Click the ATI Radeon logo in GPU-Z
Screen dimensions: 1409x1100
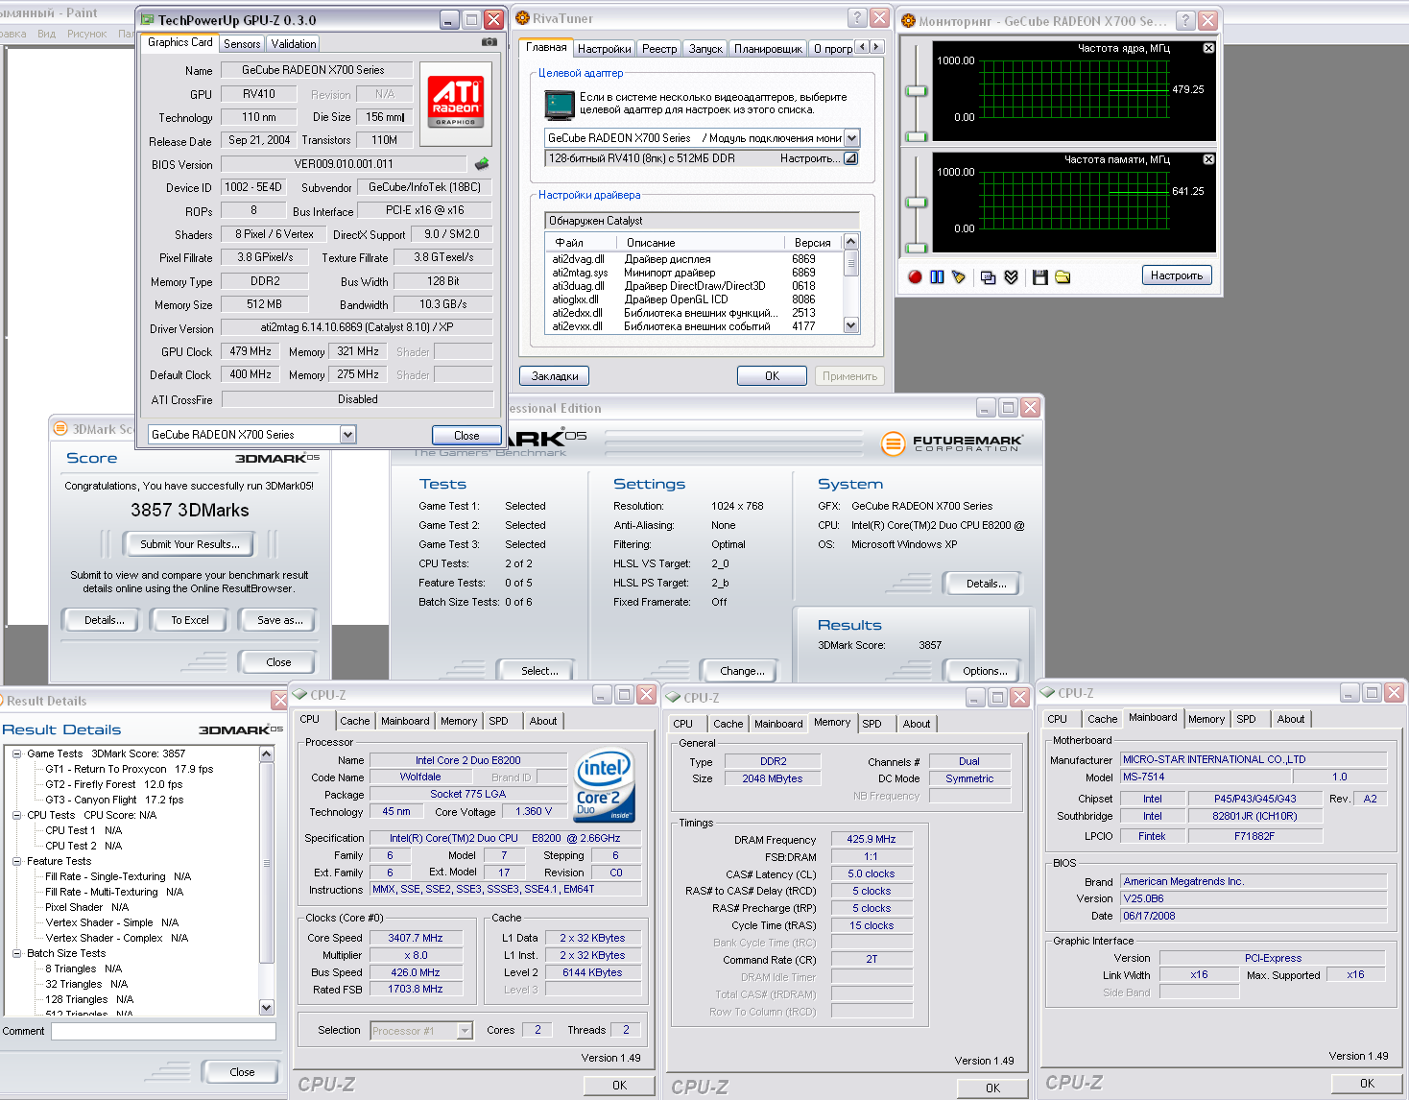pos(456,101)
